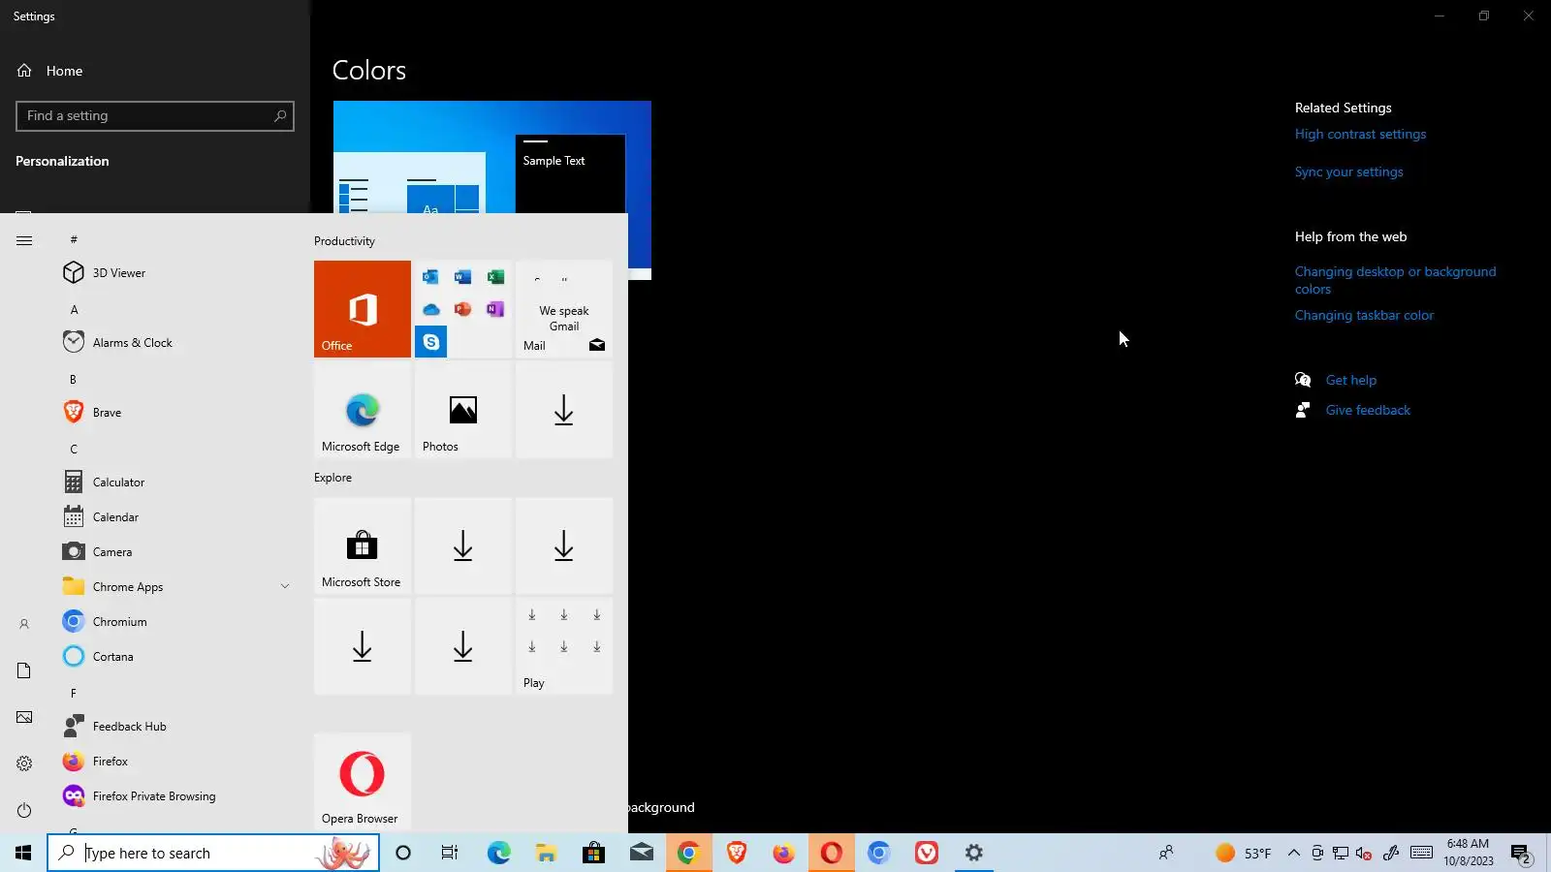The image size is (1551, 872).
Task: Focus the taskbar search box
Action: click(x=213, y=854)
